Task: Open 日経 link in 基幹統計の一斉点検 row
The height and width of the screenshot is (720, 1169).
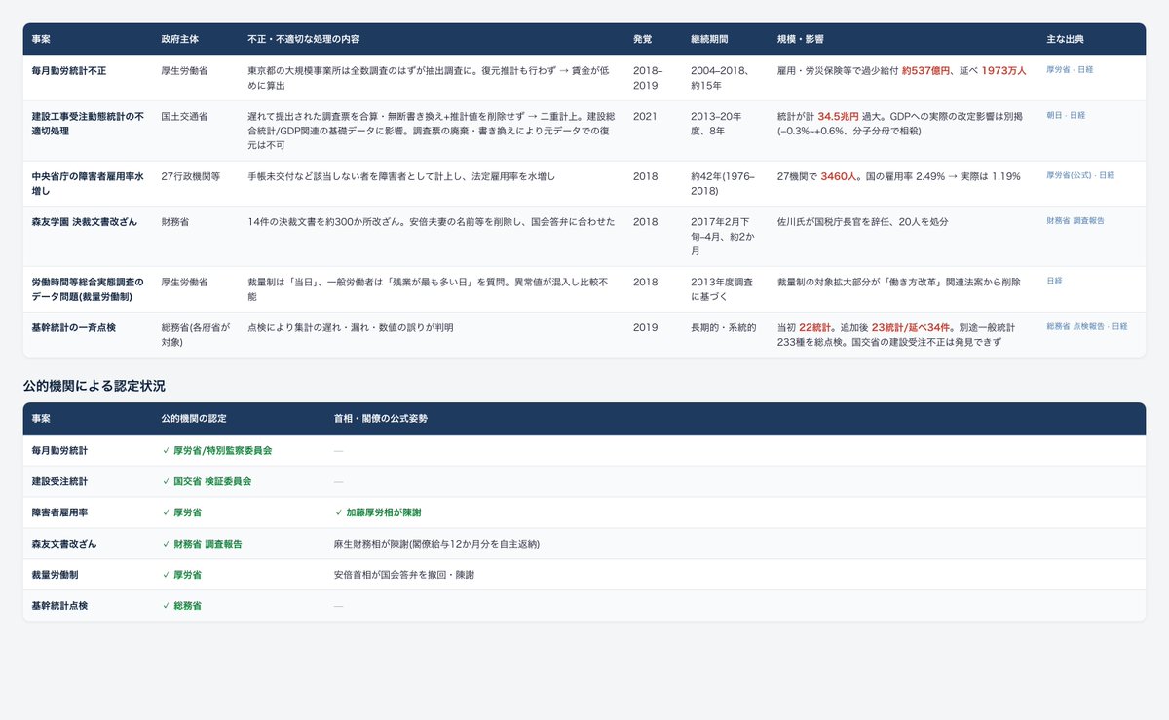Action: click(x=1119, y=326)
